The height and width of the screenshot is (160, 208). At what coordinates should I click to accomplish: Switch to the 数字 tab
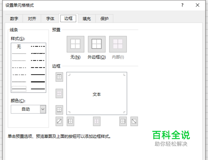point(14,19)
